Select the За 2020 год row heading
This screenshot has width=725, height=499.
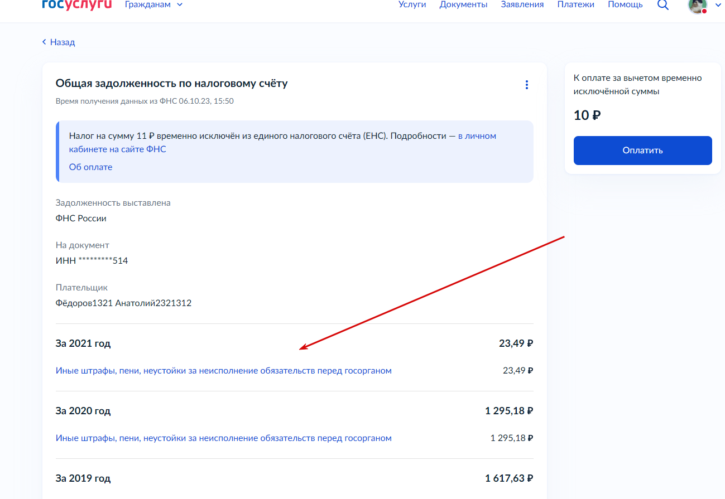[83, 411]
